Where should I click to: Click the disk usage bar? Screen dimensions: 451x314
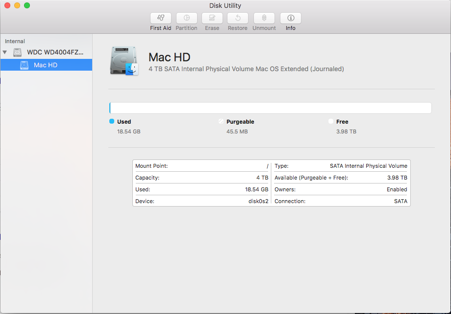pos(271,108)
